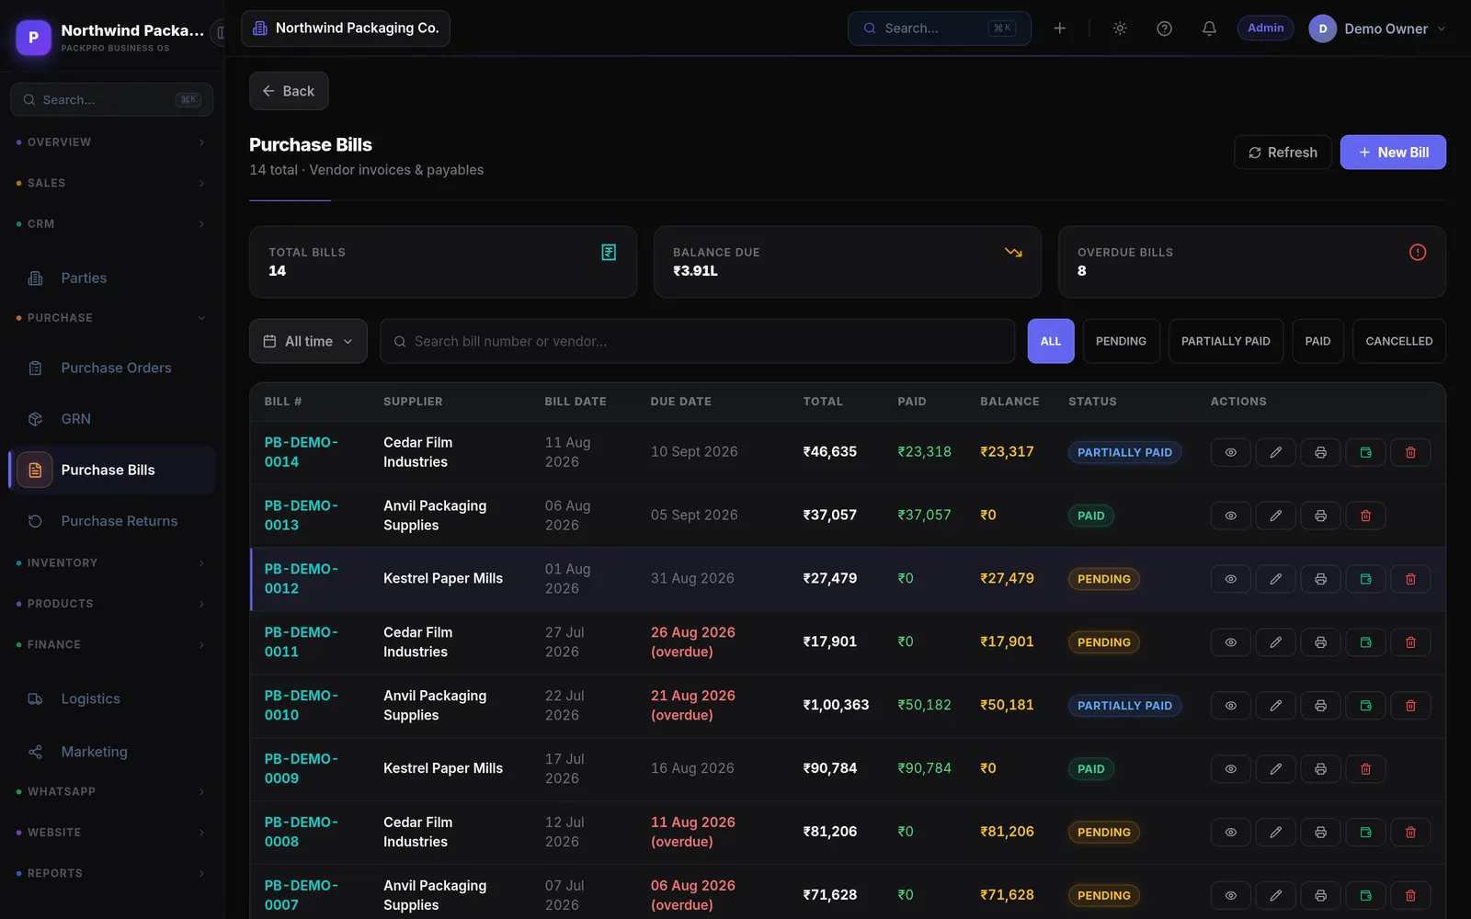Image resolution: width=1471 pixels, height=919 pixels.
Task: Expand the Sales sidebar group
Action: click(x=112, y=183)
